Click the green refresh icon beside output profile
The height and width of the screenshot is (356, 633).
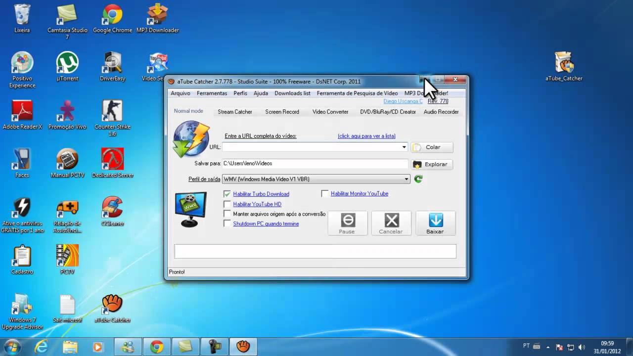[x=418, y=179]
